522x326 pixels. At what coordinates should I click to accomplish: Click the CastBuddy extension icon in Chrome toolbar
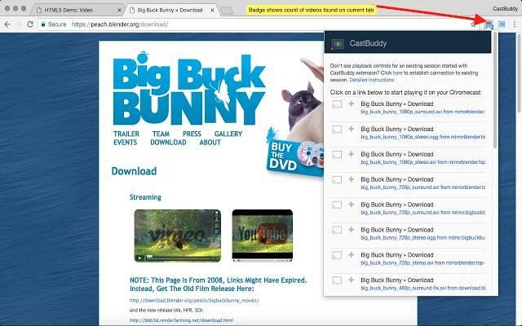point(489,24)
